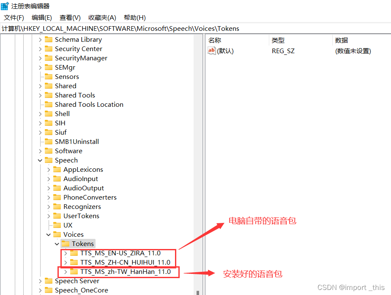This screenshot has height=295, width=391.
Task: Click the Shell folder icon
Action: (x=49, y=114)
